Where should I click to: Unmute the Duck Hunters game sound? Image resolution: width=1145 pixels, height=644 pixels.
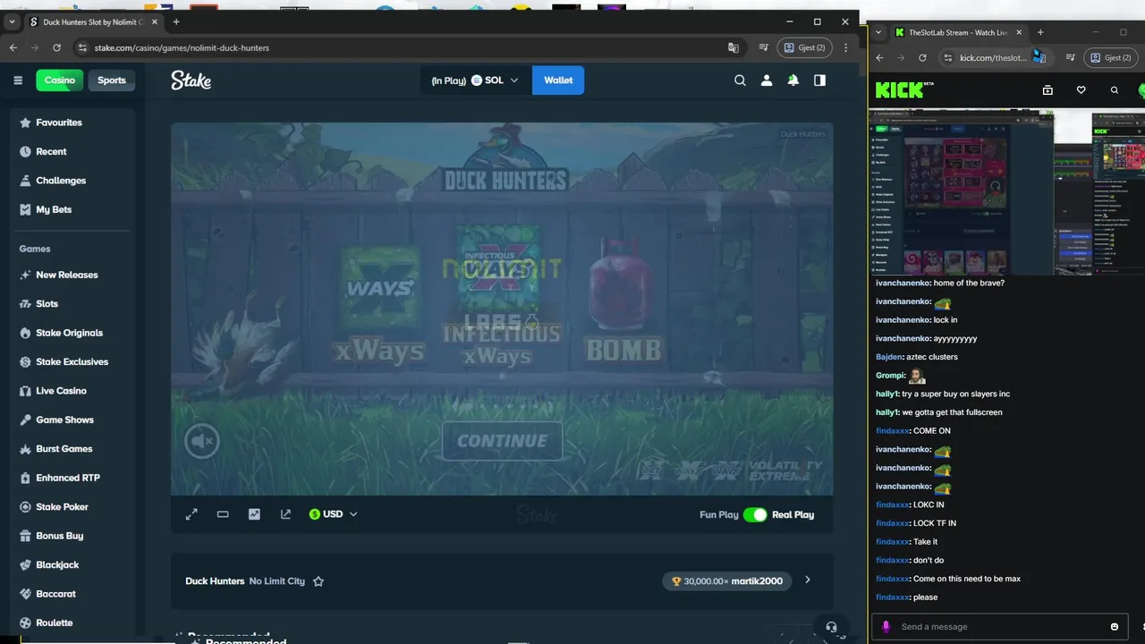[x=202, y=441]
